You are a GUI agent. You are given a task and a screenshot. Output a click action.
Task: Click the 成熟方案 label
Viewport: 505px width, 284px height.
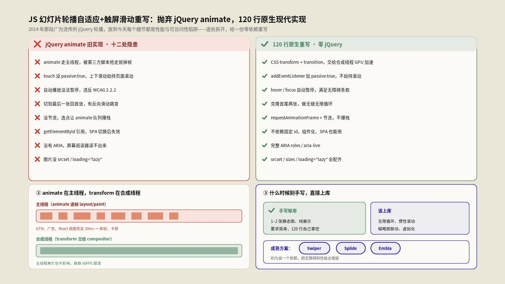tap(280, 249)
